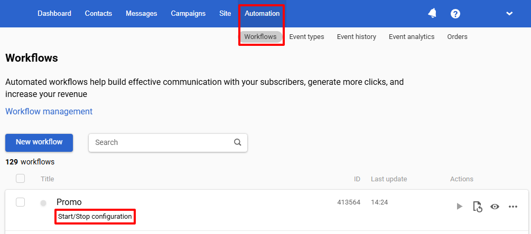Go to the Dashboard menu
Viewport: 531px width, 234px height.
coord(54,14)
